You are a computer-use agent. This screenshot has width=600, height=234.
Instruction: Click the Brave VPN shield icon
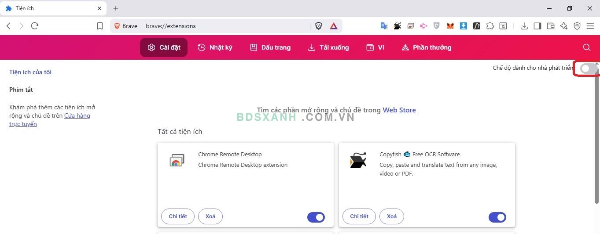(577, 26)
